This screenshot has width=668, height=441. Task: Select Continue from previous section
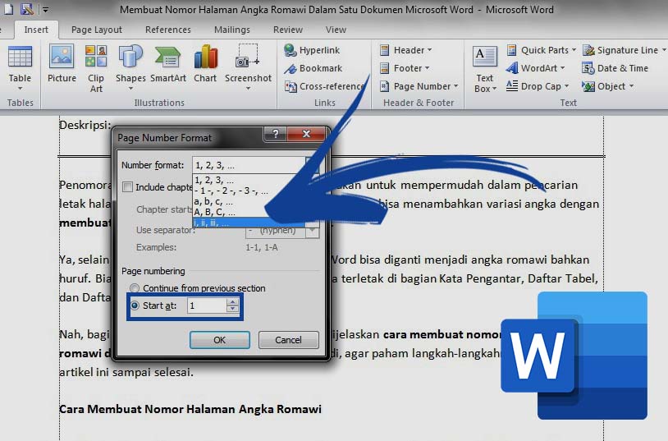pyautogui.click(x=135, y=288)
